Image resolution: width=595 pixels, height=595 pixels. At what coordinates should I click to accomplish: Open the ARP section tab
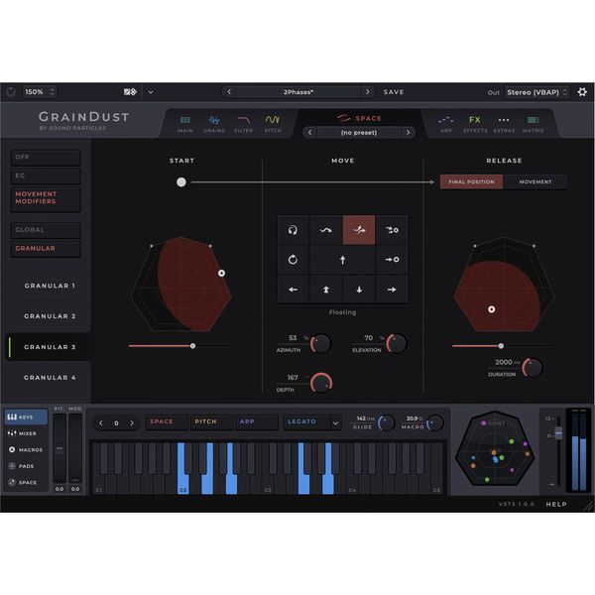446,124
